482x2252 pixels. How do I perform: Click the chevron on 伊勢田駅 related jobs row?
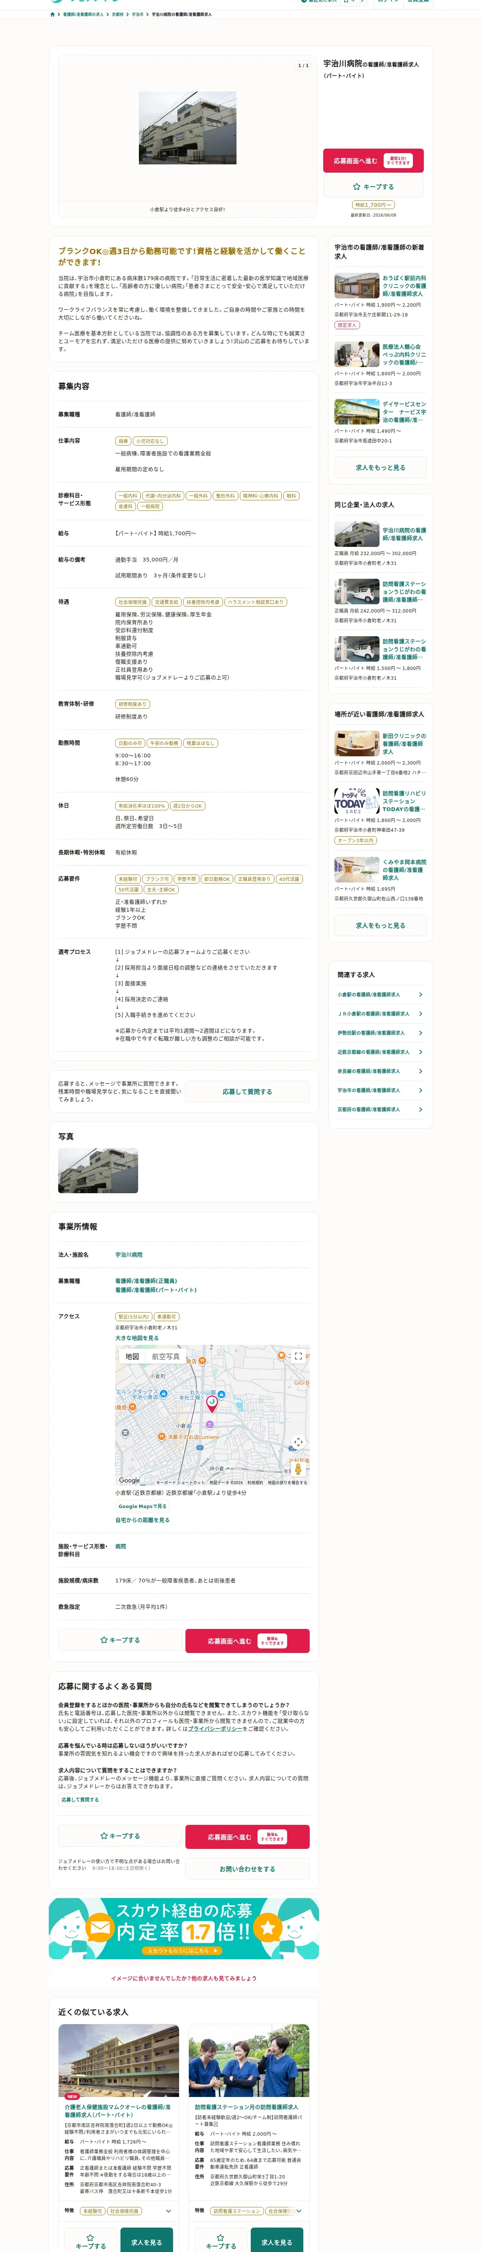pos(421,1033)
